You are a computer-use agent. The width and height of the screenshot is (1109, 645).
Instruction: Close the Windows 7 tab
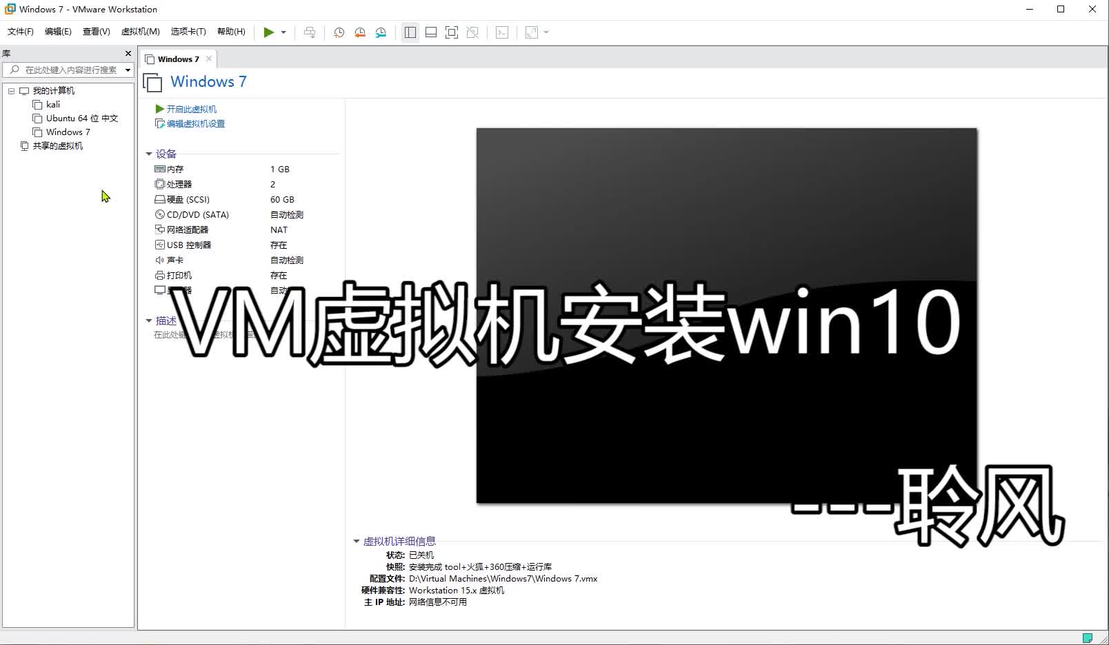click(x=209, y=59)
